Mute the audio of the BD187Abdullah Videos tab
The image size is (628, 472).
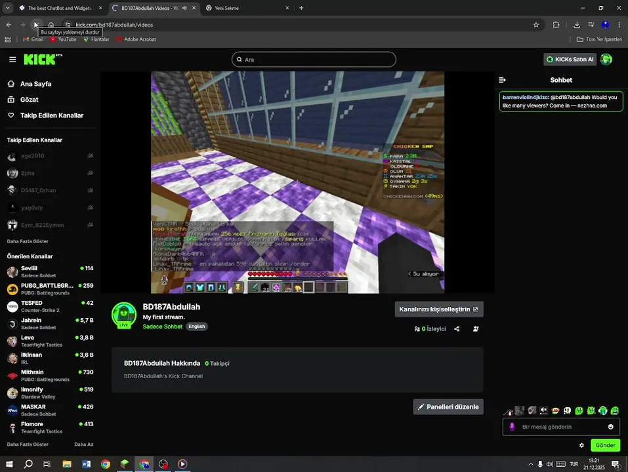184,8
